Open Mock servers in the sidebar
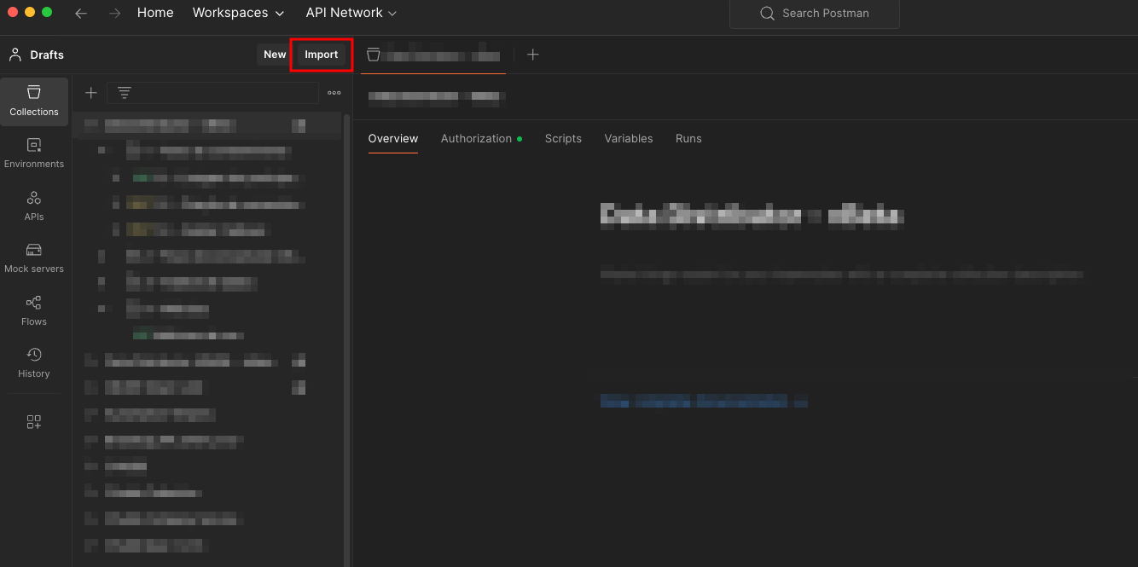Image resolution: width=1138 pixels, height=567 pixels. pyautogui.click(x=34, y=258)
